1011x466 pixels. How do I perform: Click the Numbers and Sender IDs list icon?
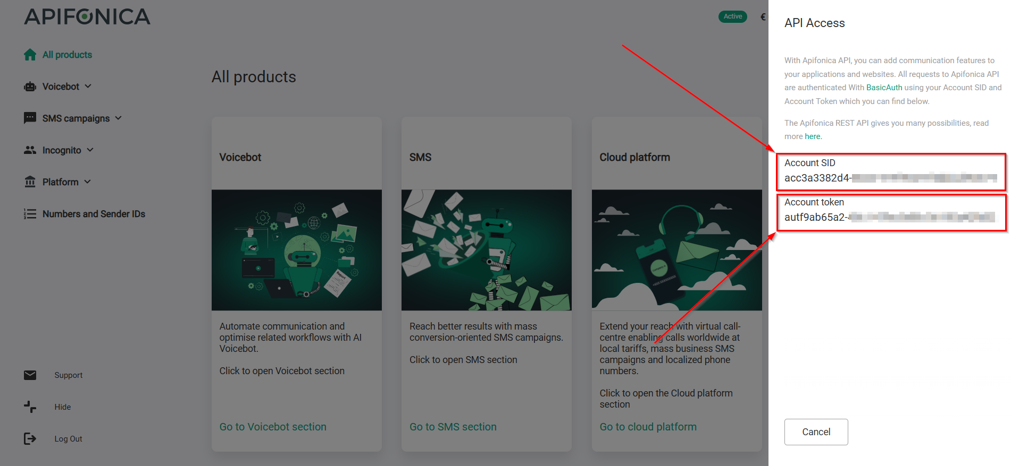coord(30,214)
